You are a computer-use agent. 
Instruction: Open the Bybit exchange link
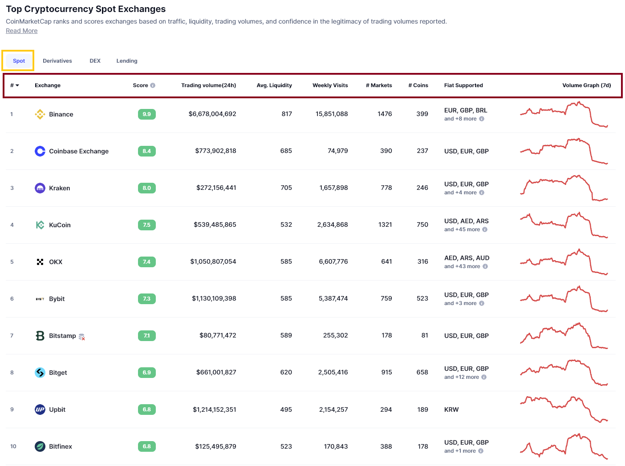57,299
